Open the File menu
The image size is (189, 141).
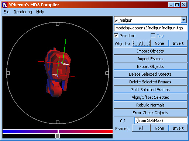coord(6,12)
